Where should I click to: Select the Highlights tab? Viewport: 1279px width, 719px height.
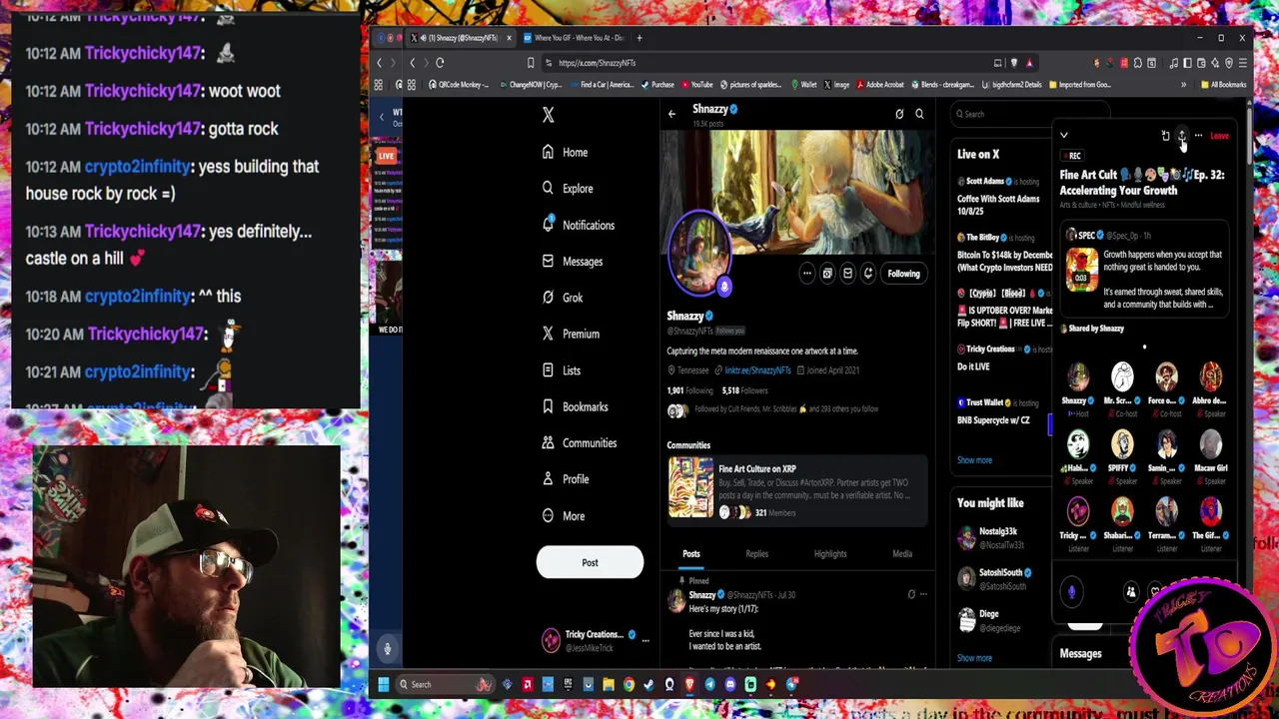829,553
